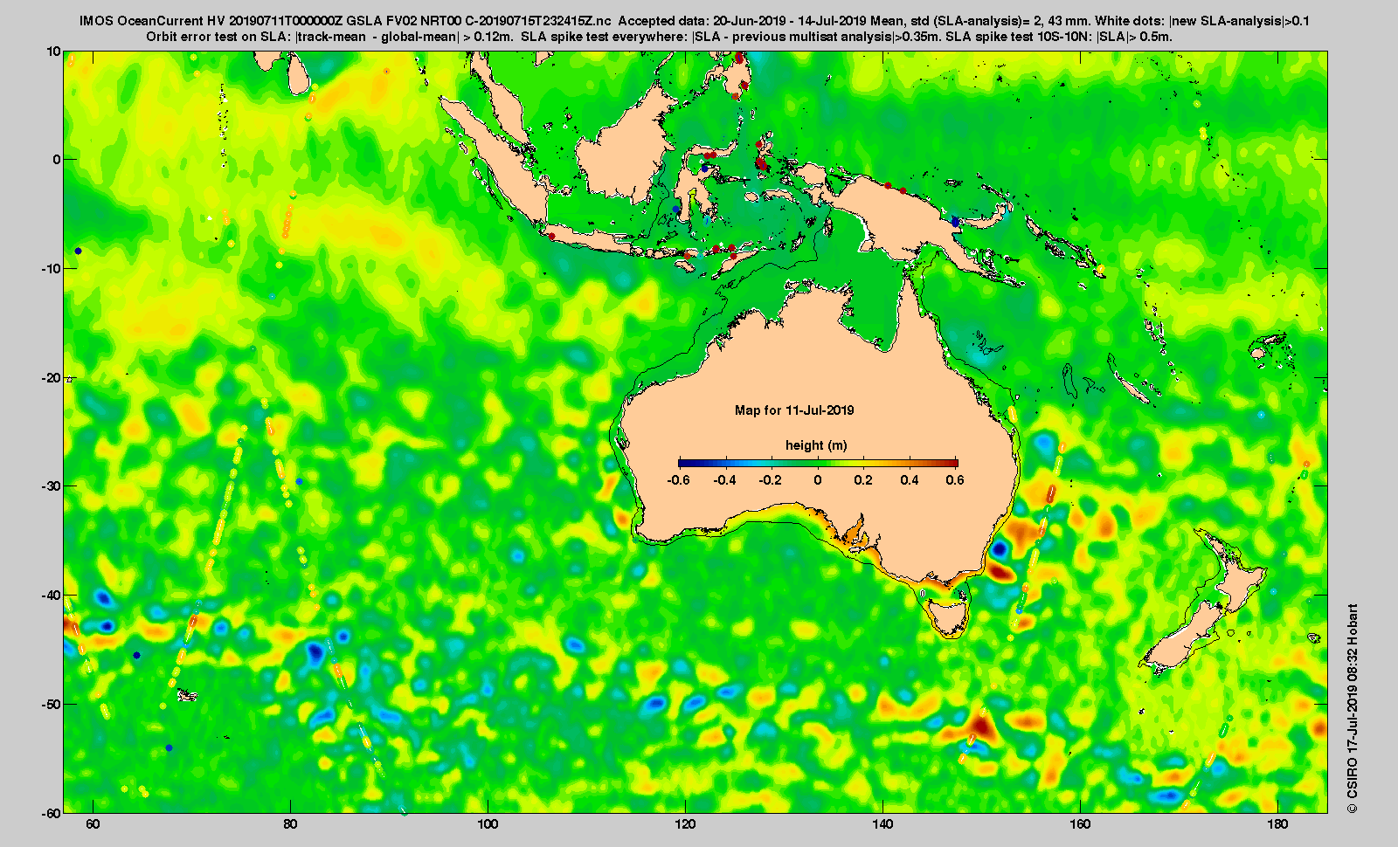This screenshot has height=847, width=1398.
Task: Click the 'Orbit error test on SLA' subtitle line
Action: click(x=660, y=37)
